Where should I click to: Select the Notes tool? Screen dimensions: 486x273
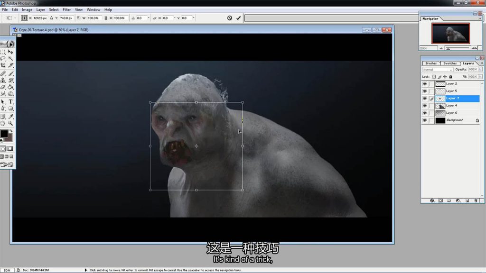(x=3, y=117)
